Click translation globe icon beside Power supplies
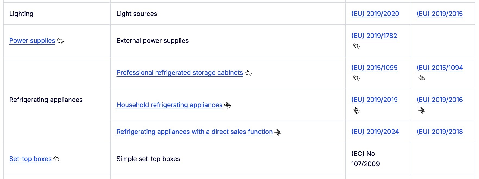The height and width of the screenshot is (179, 479). (x=60, y=41)
